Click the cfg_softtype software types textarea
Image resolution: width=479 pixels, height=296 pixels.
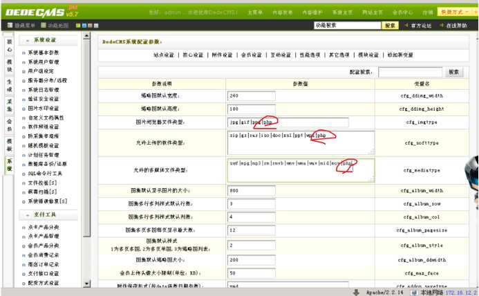pyautogui.click(x=301, y=143)
